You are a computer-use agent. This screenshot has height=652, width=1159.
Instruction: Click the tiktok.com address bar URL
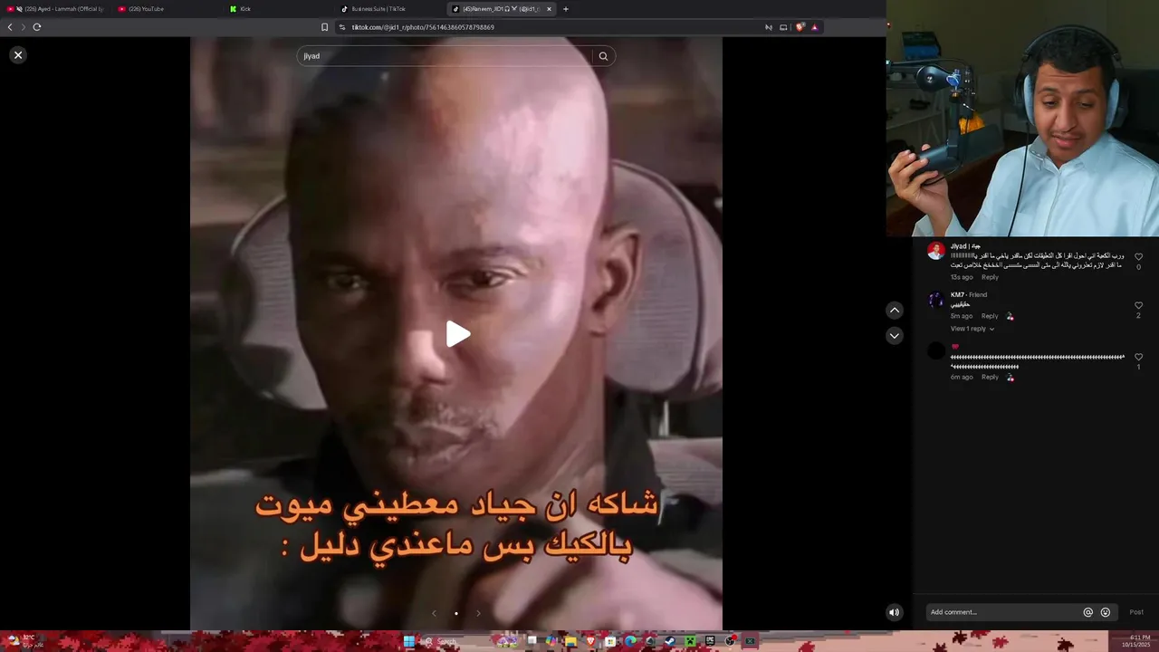(423, 27)
